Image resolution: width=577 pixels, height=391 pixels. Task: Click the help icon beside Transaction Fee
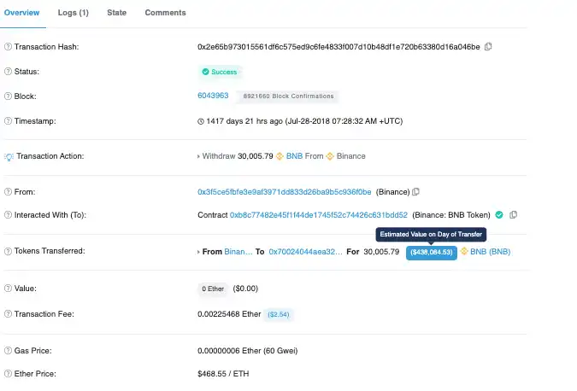8,314
